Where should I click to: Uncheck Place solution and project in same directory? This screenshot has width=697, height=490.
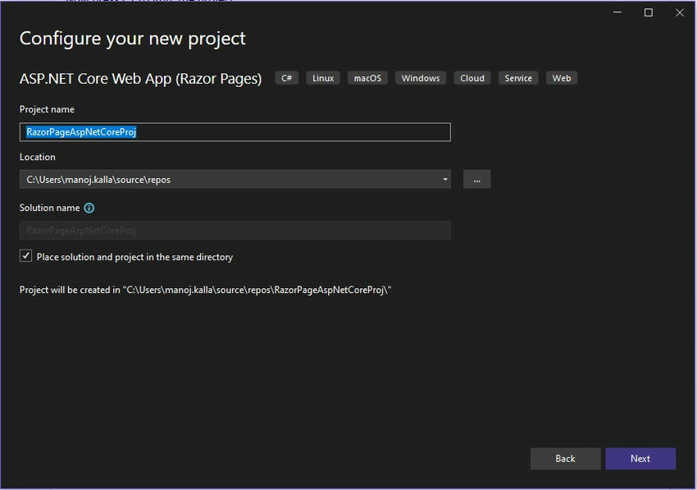26,256
